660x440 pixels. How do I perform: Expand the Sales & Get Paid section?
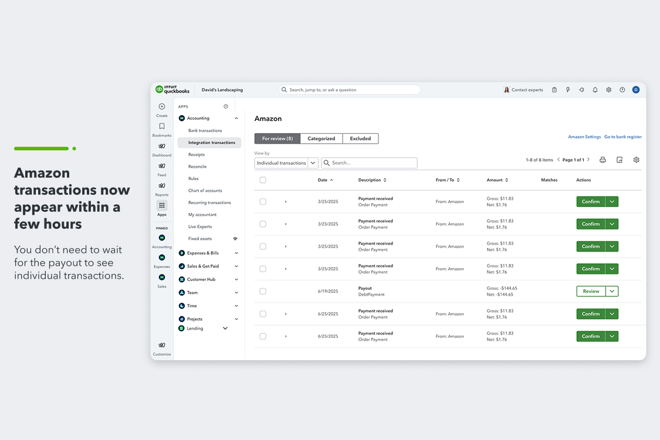tap(236, 266)
